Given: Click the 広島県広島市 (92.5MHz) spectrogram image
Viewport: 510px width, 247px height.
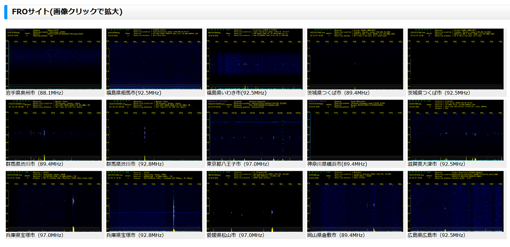Looking at the screenshot, I should pos(455,202).
